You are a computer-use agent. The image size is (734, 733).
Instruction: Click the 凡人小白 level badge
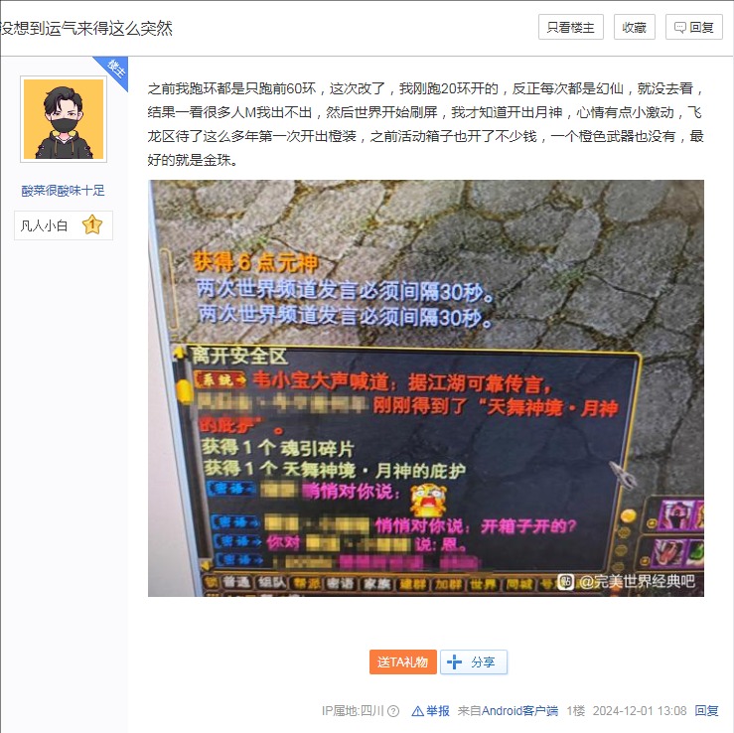64,225
